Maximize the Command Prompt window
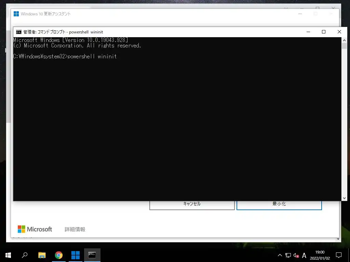Screen dimensions: 350x262 point(324,32)
